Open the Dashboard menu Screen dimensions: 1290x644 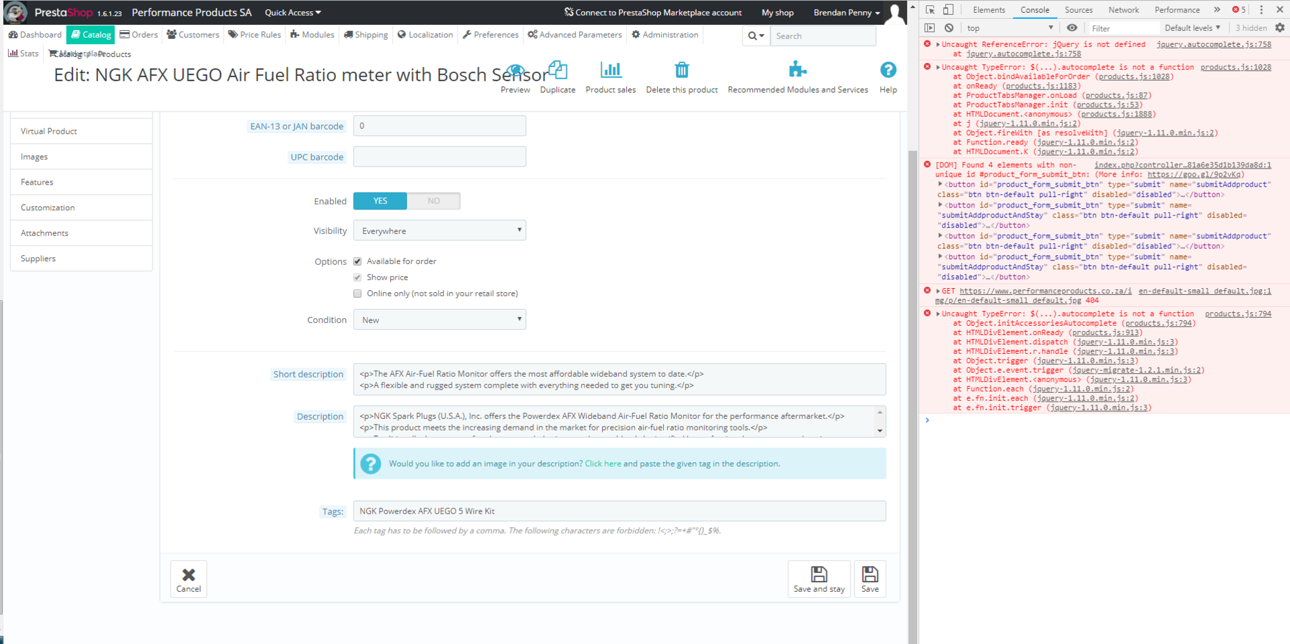35,34
